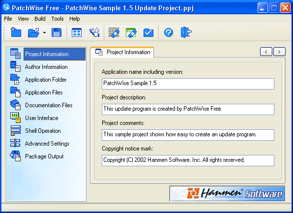Screen dimensions: 293x213
Task: Click the Project description input field
Action: [x=188, y=109]
